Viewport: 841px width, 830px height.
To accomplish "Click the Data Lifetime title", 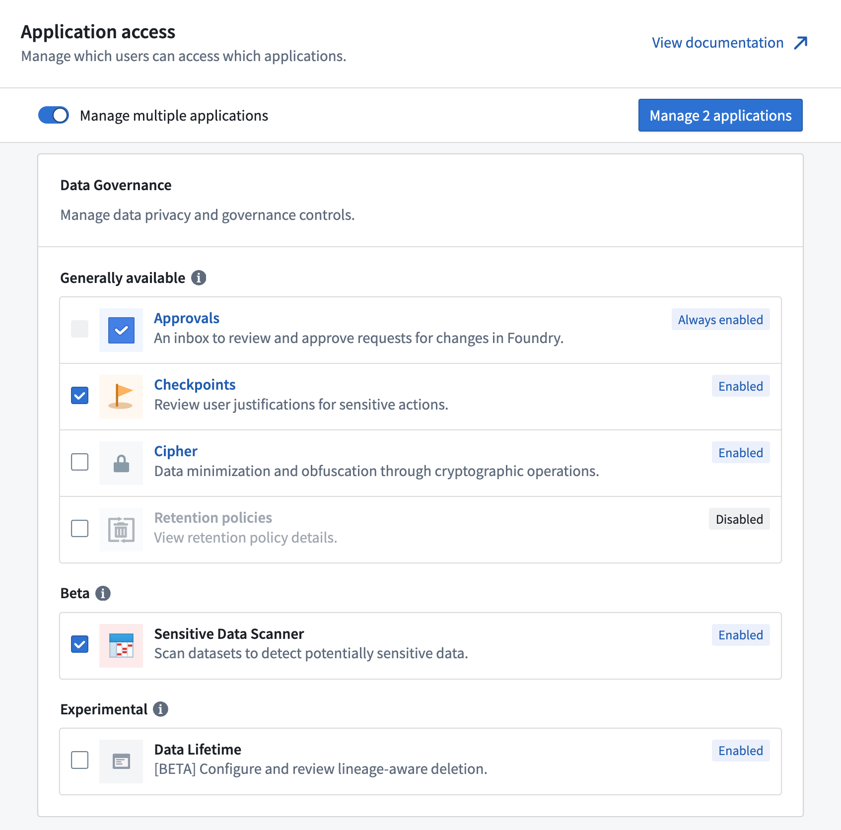I will 198,750.
